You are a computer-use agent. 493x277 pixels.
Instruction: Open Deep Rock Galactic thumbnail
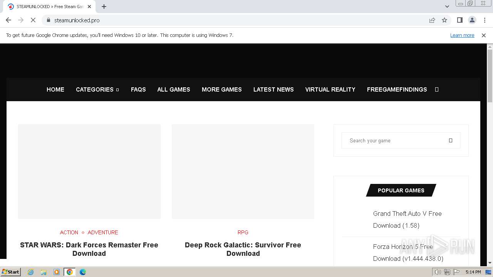pos(243,171)
